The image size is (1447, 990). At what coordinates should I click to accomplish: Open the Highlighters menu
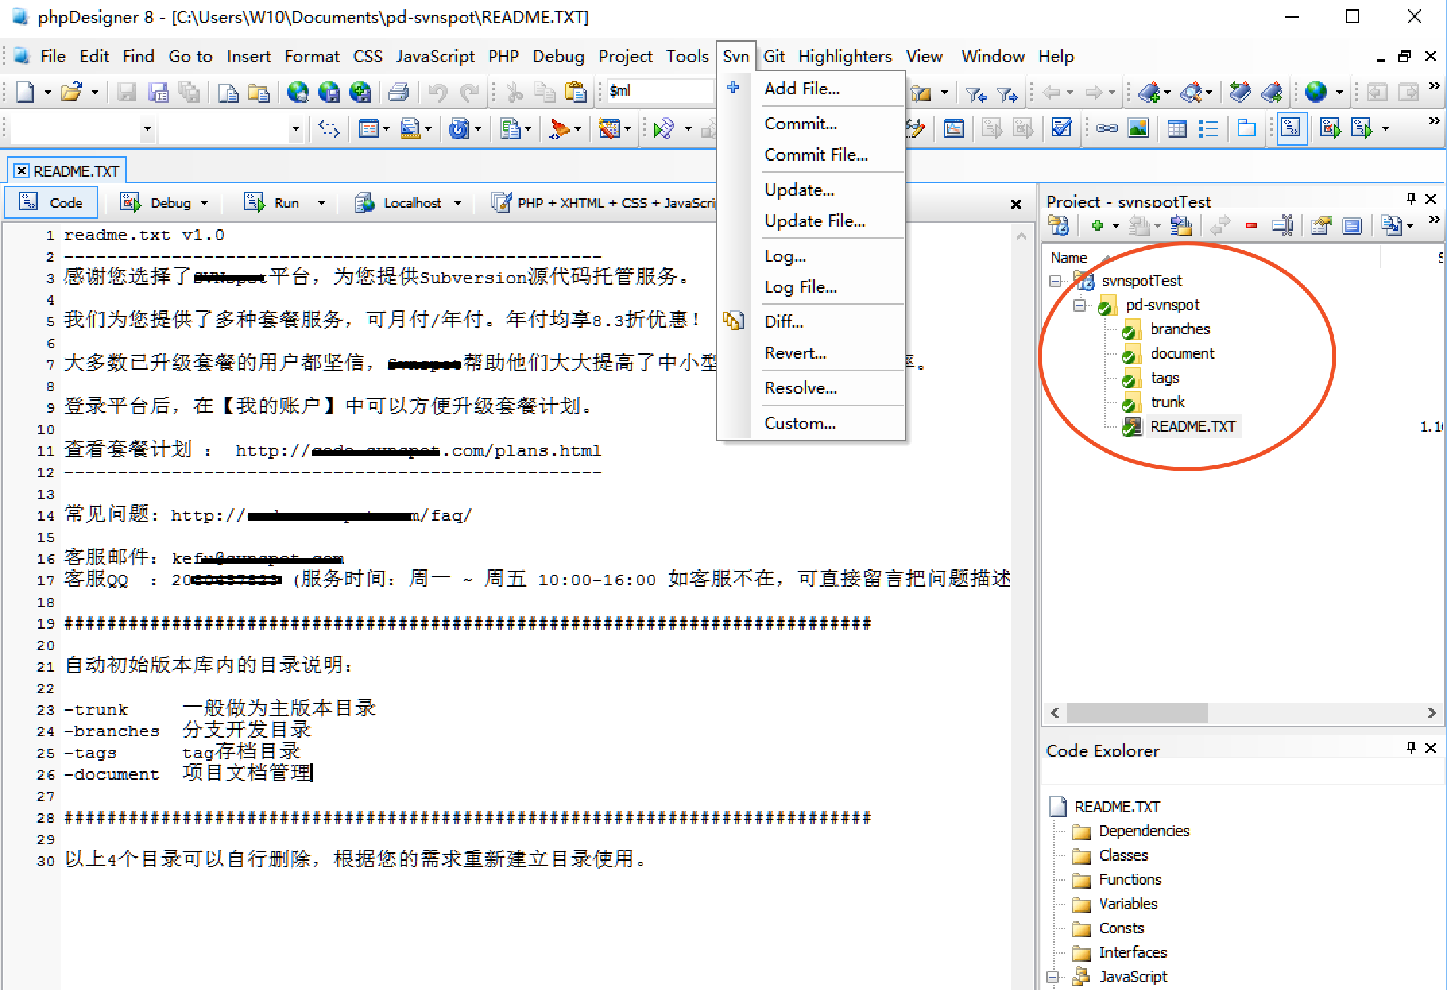[x=845, y=56]
